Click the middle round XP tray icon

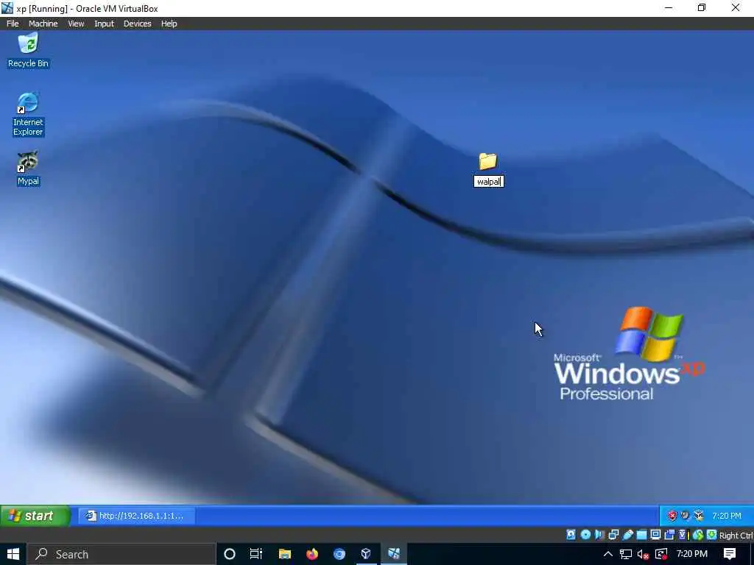pyautogui.click(x=686, y=516)
